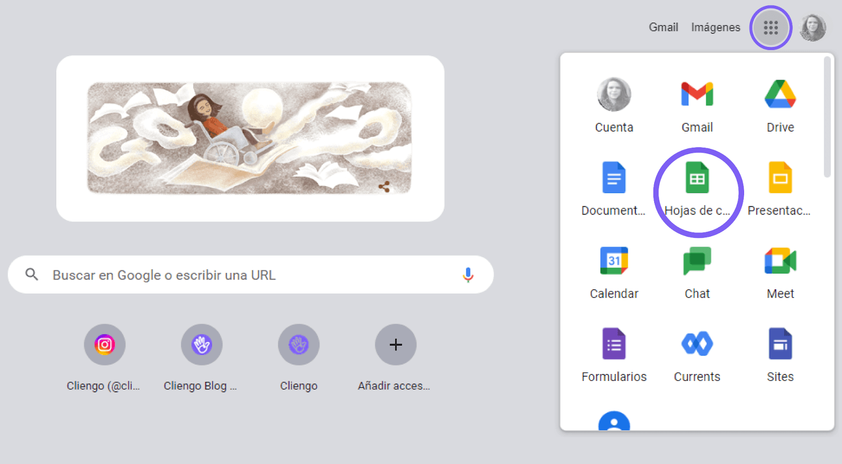Image resolution: width=842 pixels, height=464 pixels.
Task: Start voice search with microphone icon
Action: point(468,275)
